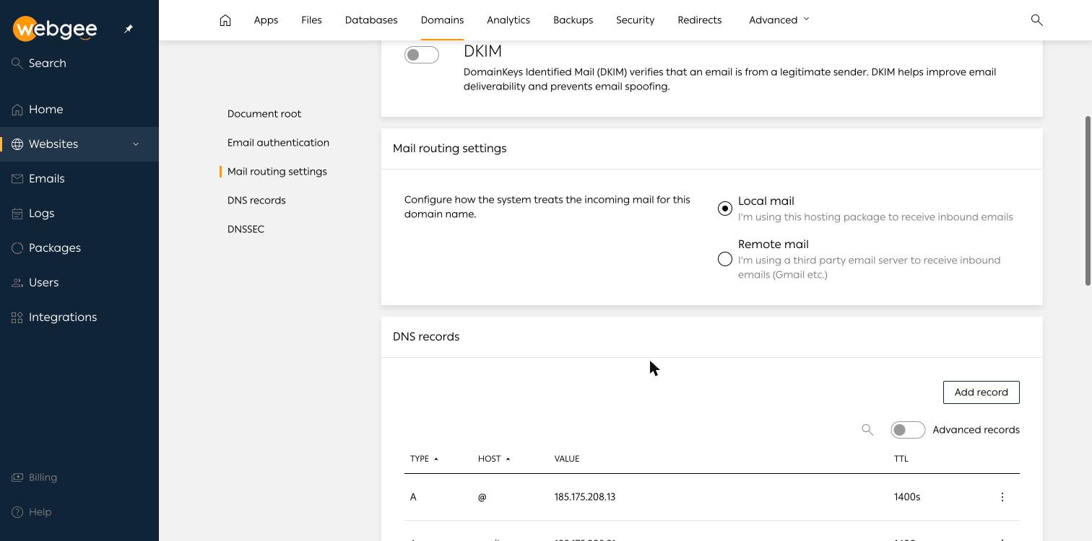Turn on the Advanced records toggle
1092x541 pixels.
[x=908, y=430]
